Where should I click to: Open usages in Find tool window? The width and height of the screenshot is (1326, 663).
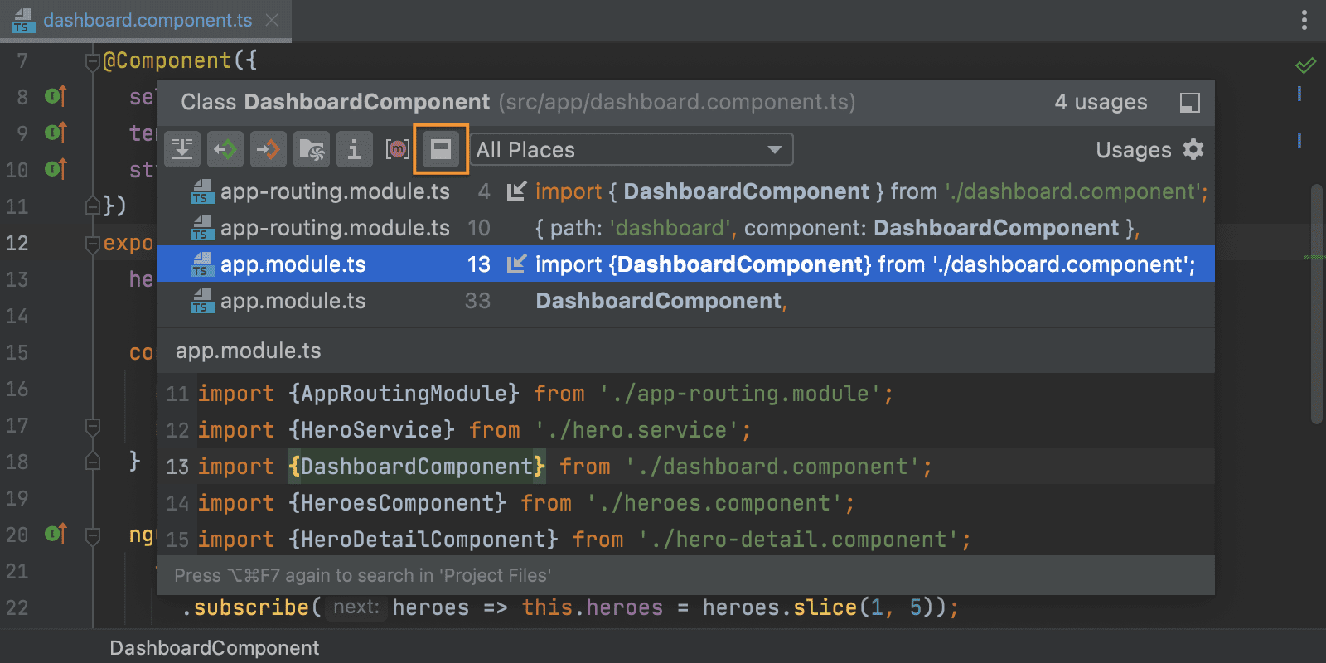point(1190,103)
